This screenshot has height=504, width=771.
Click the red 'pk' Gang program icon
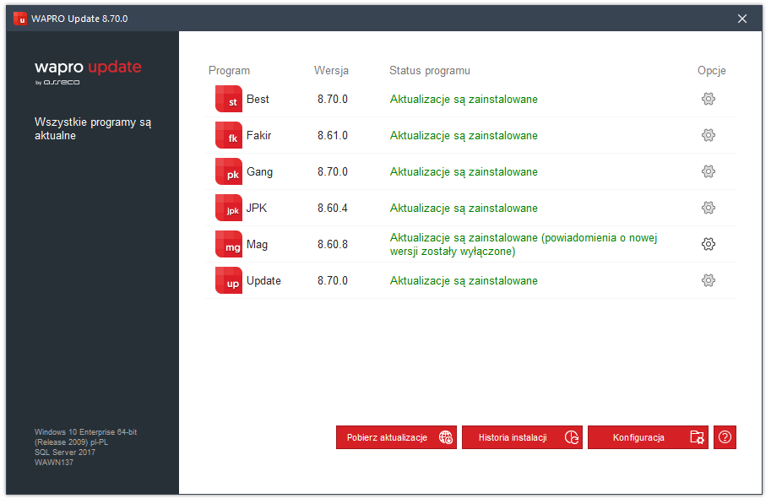coord(229,171)
